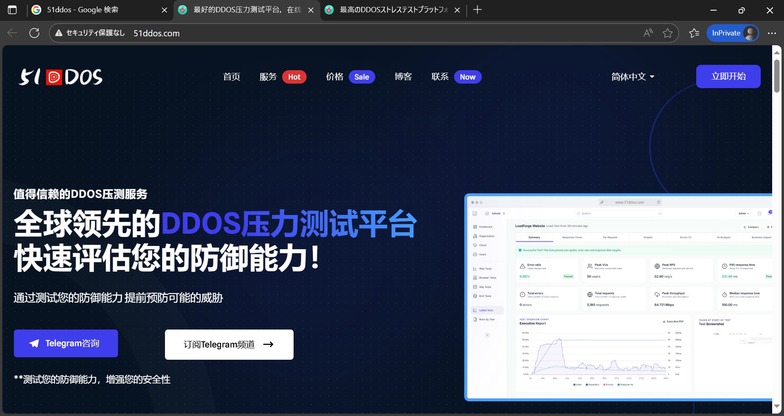The height and width of the screenshot is (416, 784).
Task: Open the tab actions menu icon
Action: 12,10
